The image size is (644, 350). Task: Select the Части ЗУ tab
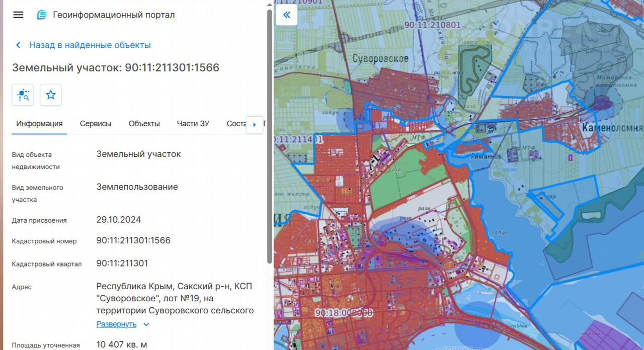point(193,124)
